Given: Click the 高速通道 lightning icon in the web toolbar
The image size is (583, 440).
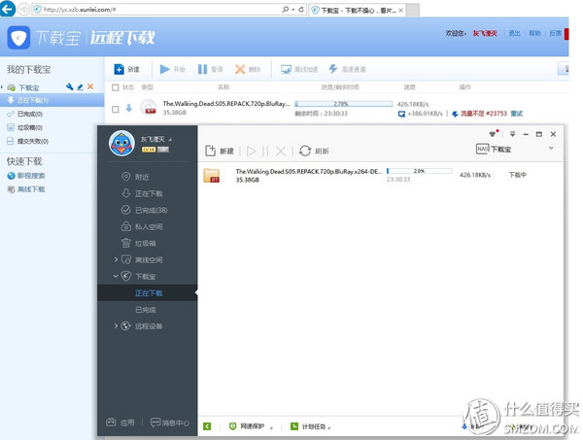Looking at the screenshot, I should pos(333,69).
